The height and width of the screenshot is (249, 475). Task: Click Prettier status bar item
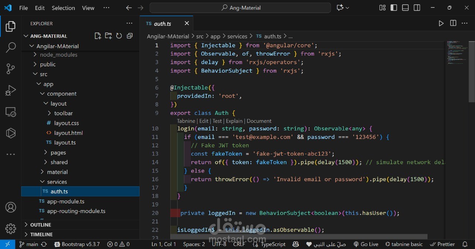click(x=442, y=244)
